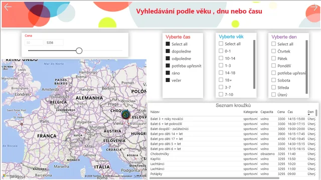Select row Balet pro děti 5 + let

[x=233, y=144]
